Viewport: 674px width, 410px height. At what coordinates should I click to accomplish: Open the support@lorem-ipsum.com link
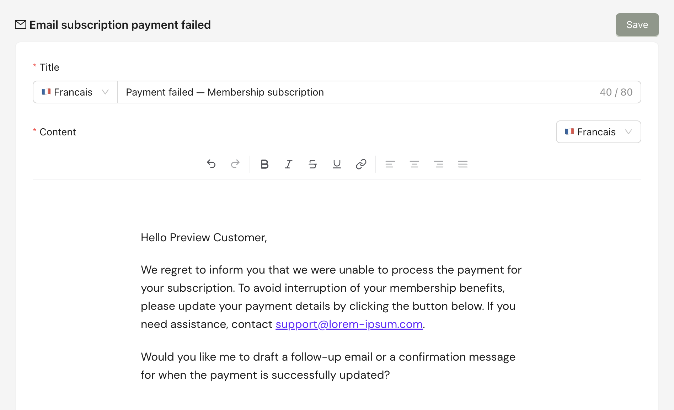click(x=349, y=324)
